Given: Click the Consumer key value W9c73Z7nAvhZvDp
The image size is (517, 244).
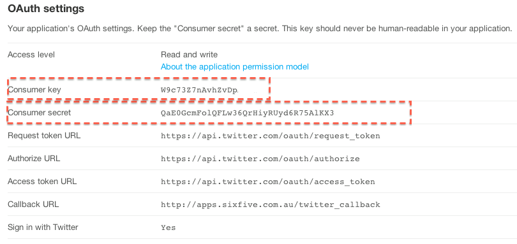Looking at the screenshot, I should pyautogui.click(x=200, y=90).
